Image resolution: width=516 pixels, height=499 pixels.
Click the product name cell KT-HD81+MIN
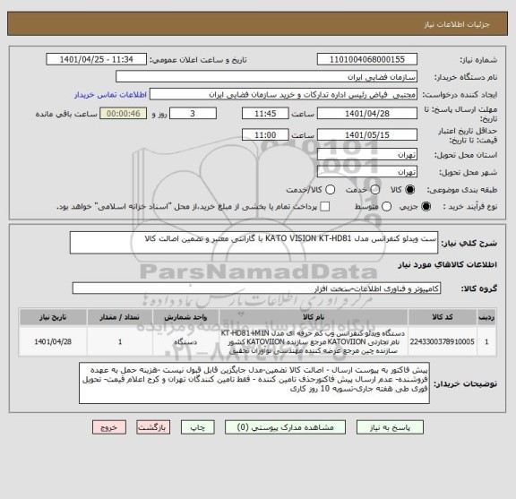[x=314, y=341]
